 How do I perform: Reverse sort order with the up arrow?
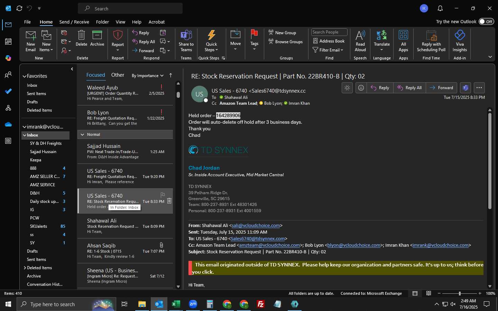[x=170, y=75]
